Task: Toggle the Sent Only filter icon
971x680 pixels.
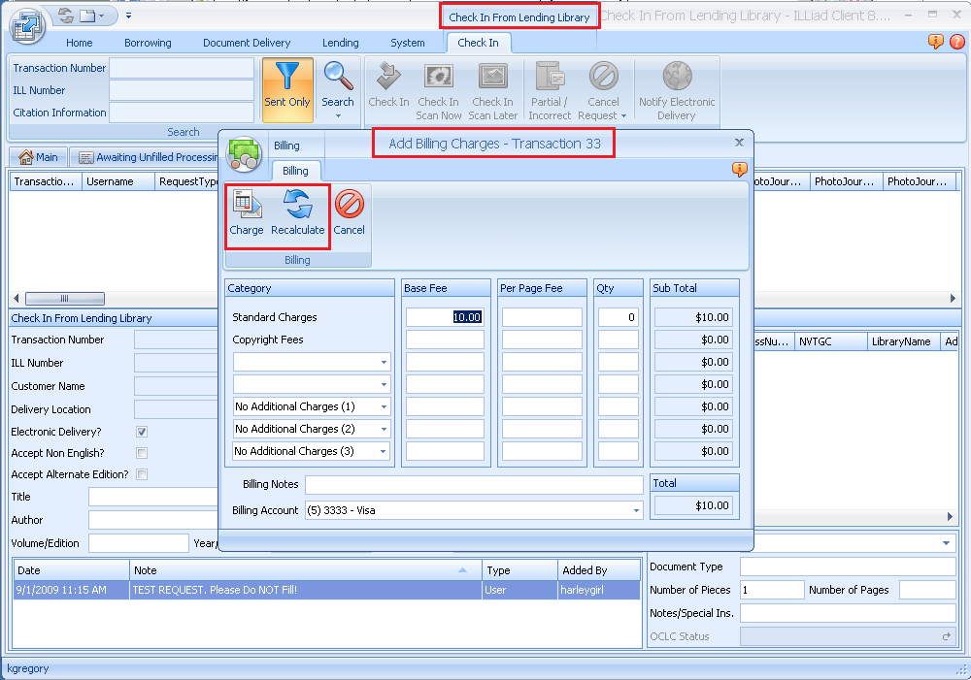Action: point(287,89)
